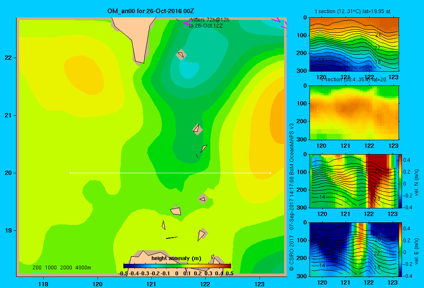The width and height of the screenshot is (424, 288).
Task: Click the "to 26-Oct 12Z" label
Action: [x=206, y=26]
